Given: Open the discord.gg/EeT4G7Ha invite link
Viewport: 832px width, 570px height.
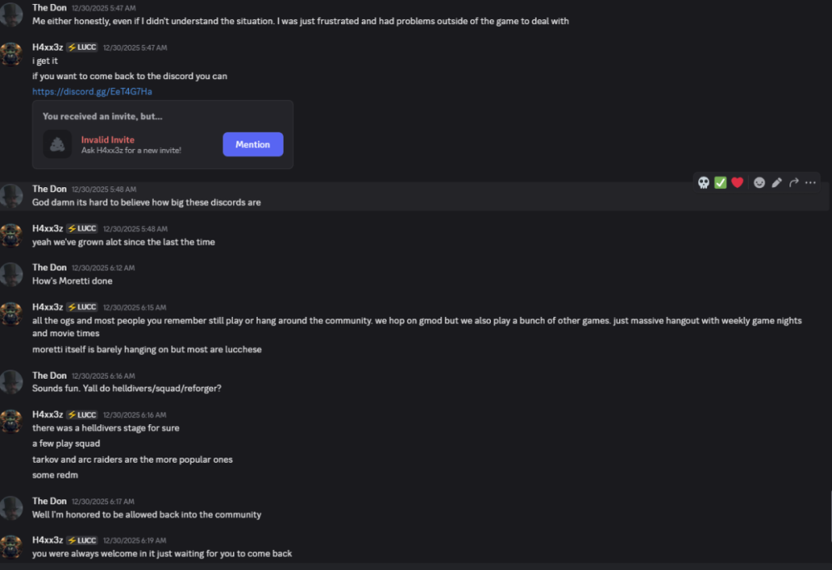Looking at the screenshot, I should (92, 92).
